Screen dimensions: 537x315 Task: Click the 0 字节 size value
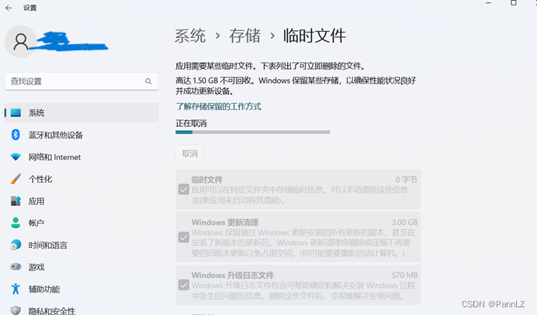coord(407,180)
